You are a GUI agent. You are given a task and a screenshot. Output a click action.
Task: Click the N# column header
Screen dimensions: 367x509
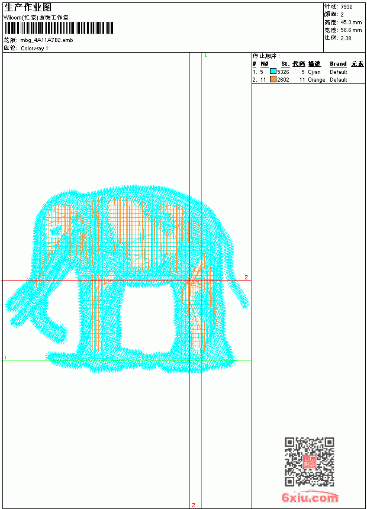click(265, 64)
